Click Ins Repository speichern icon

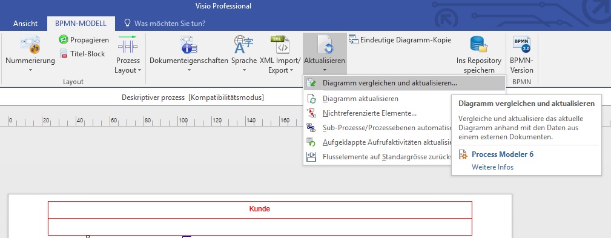[x=479, y=44]
